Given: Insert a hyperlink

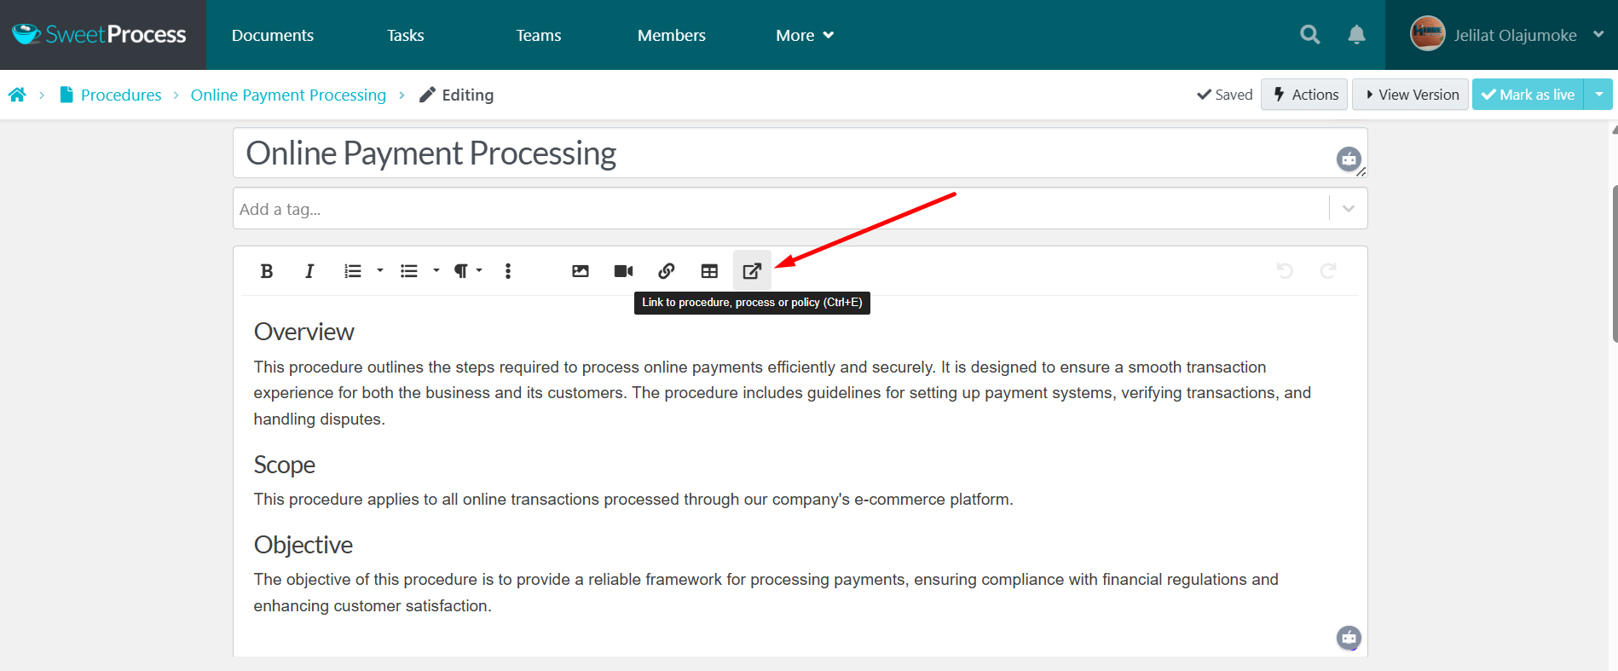Looking at the screenshot, I should coord(667,271).
